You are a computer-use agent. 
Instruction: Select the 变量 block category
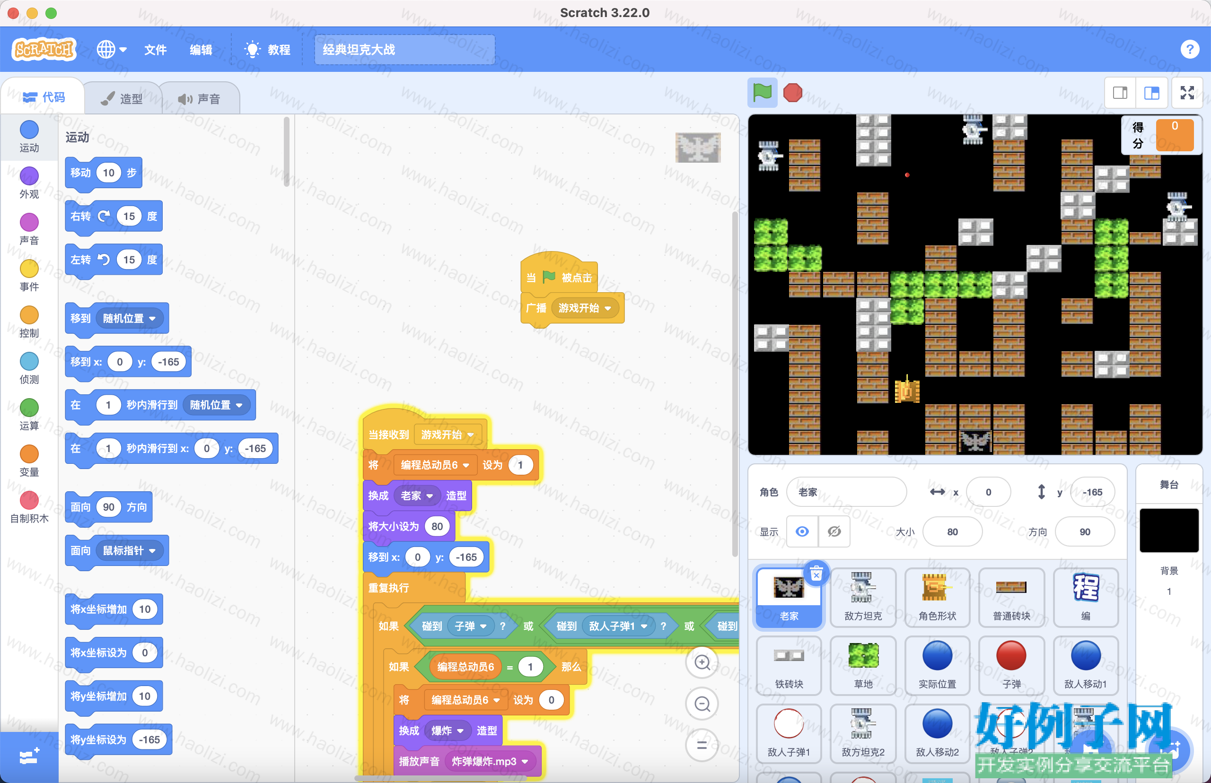29,461
